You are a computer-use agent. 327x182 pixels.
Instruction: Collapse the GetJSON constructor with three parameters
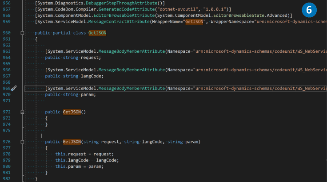(22, 142)
